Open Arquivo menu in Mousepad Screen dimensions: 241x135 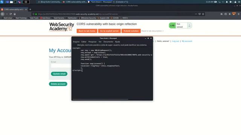(x=76, y=42)
